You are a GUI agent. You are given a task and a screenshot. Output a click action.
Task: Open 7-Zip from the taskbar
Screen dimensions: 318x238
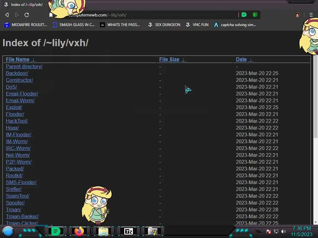(x=129, y=231)
